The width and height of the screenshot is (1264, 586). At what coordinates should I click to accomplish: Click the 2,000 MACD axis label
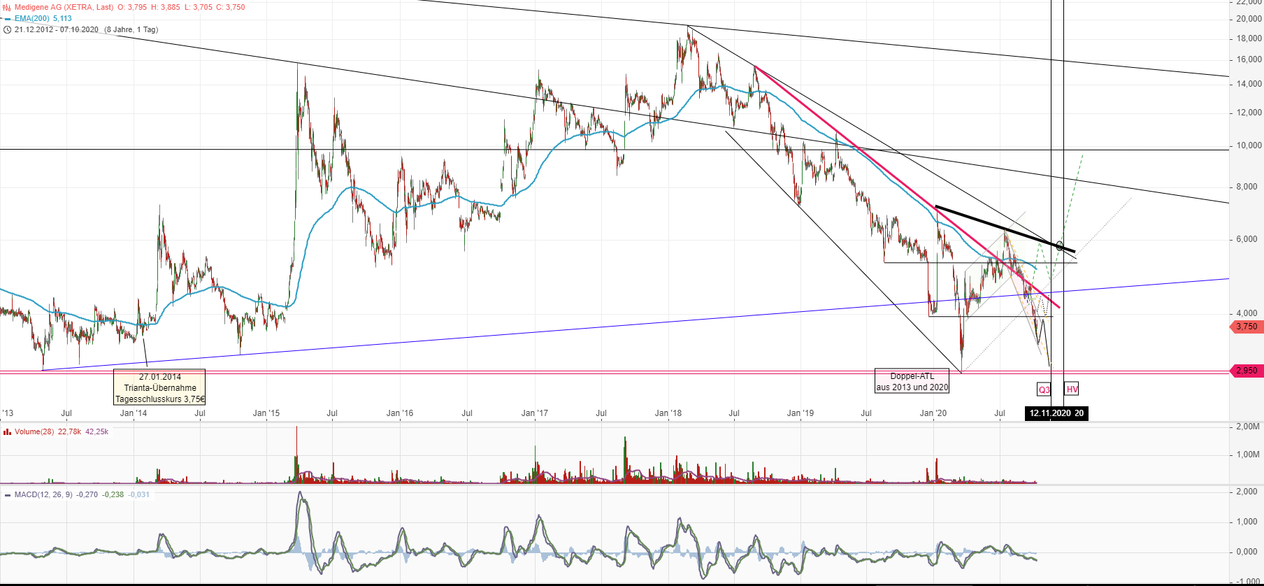(1247, 492)
